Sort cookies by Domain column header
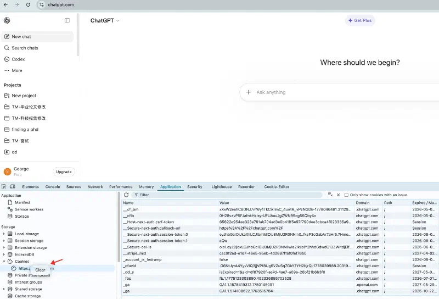Screen dimensions: 439x299 tap(368, 203)
